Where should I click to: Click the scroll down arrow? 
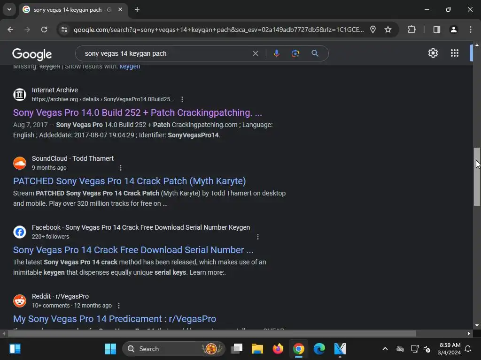coord(477,325)
